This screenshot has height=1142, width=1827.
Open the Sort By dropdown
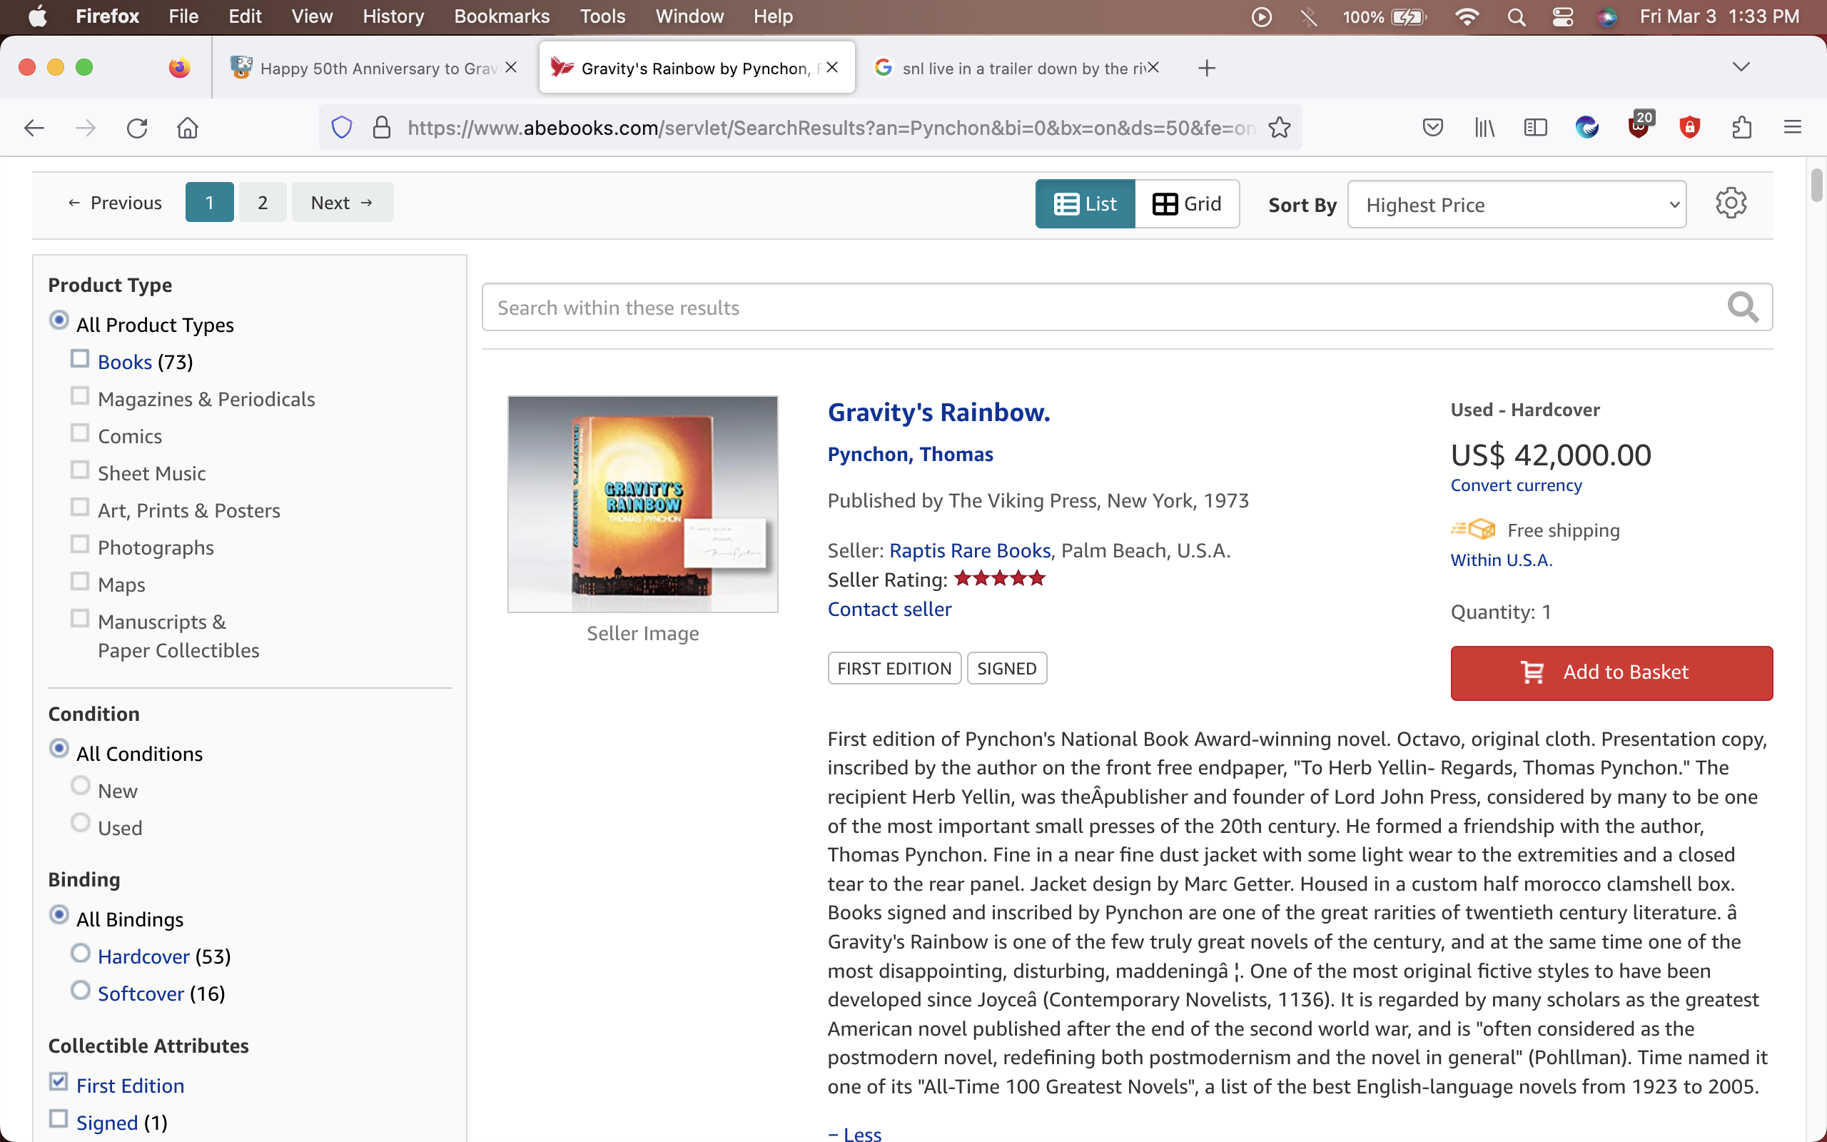coord(1516,205)
